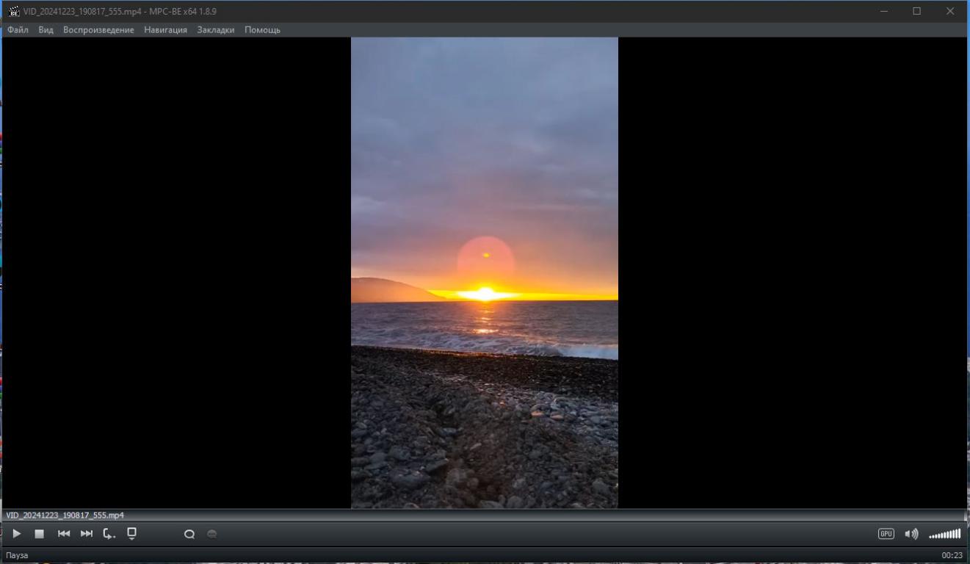The width and height of the screenshot is (970, 564).
Task: Click the 00:23 time display
Action: [952, 555]
